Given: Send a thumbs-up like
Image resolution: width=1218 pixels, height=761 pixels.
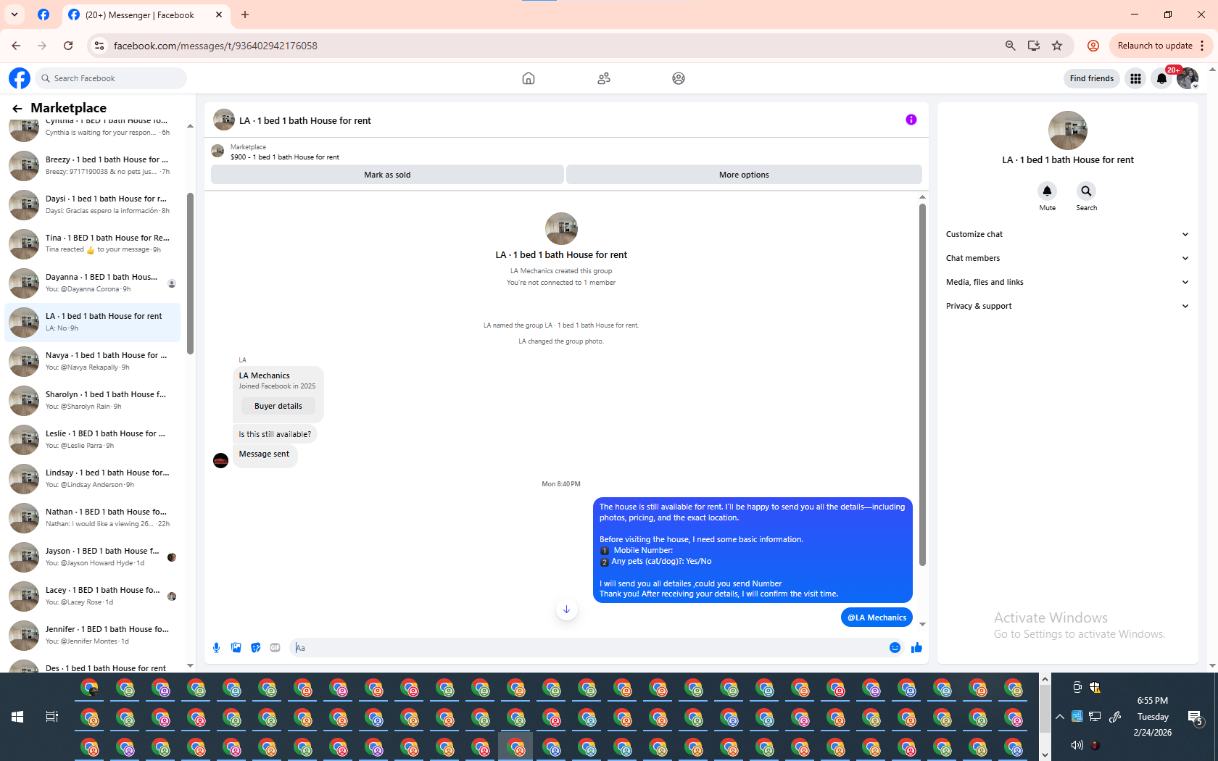Looking at the screenshot, I should pos(916,648).
